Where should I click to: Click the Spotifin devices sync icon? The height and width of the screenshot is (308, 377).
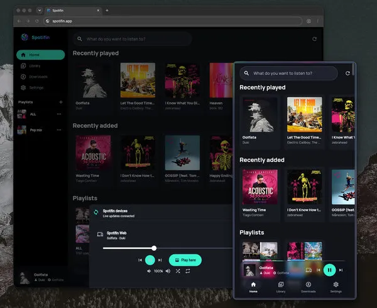click(96, 212)
